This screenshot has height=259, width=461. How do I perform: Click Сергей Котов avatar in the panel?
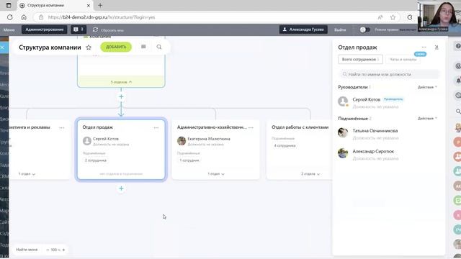(x=343, y=101)
